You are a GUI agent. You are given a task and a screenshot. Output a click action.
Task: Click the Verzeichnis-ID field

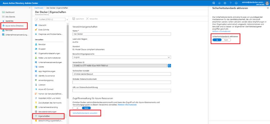coord(120,65)
